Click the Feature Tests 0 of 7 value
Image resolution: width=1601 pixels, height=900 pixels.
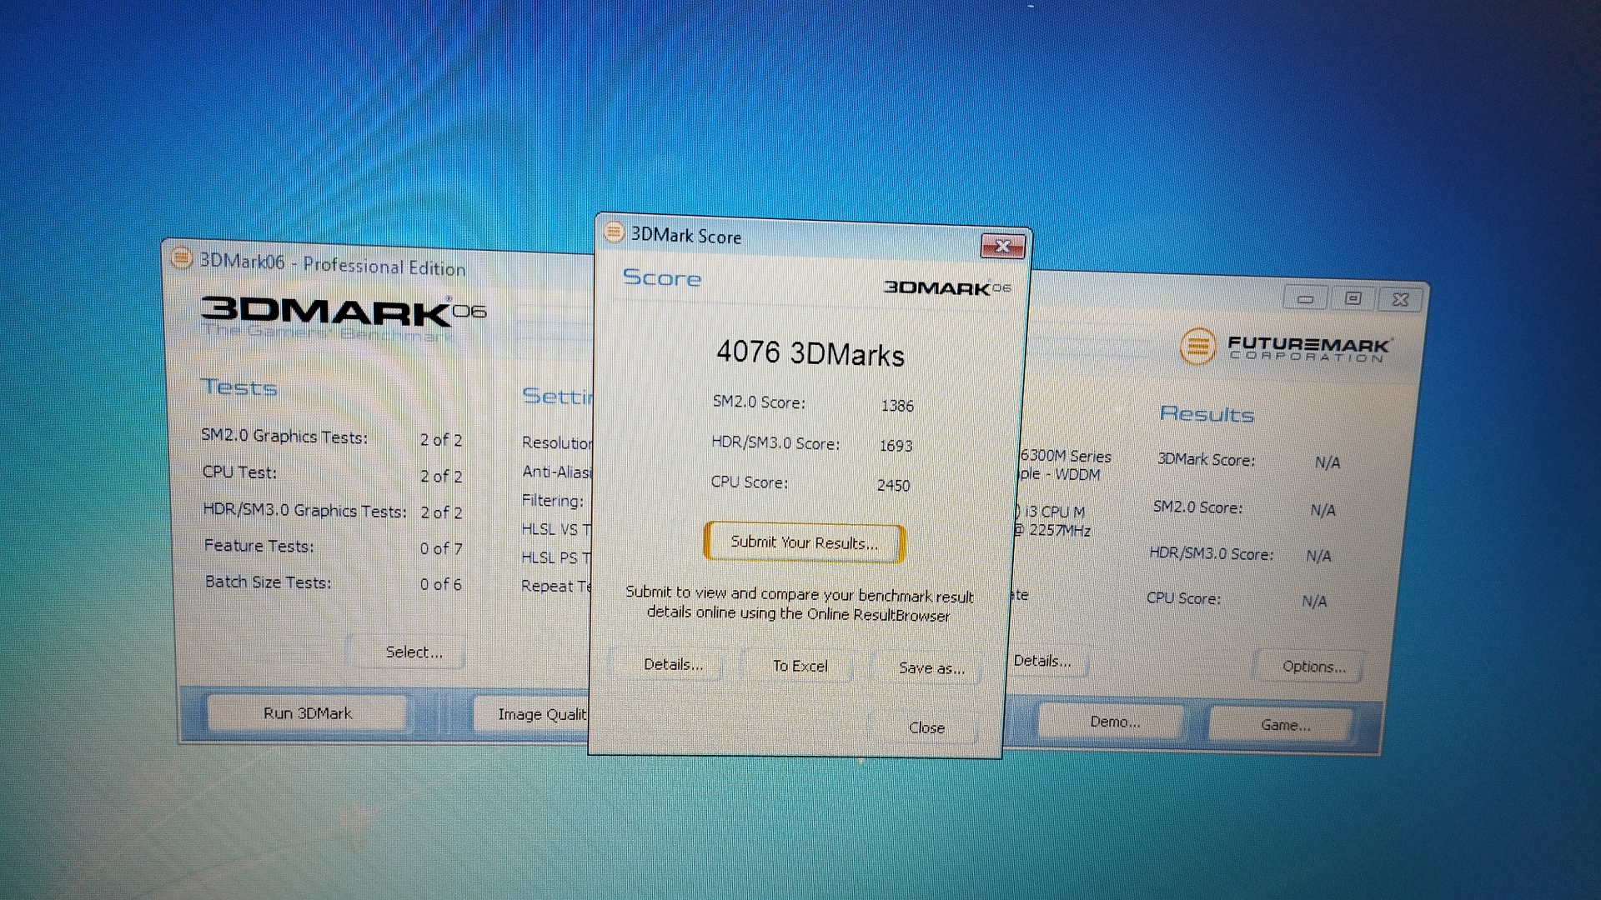[x=441, y=548]
